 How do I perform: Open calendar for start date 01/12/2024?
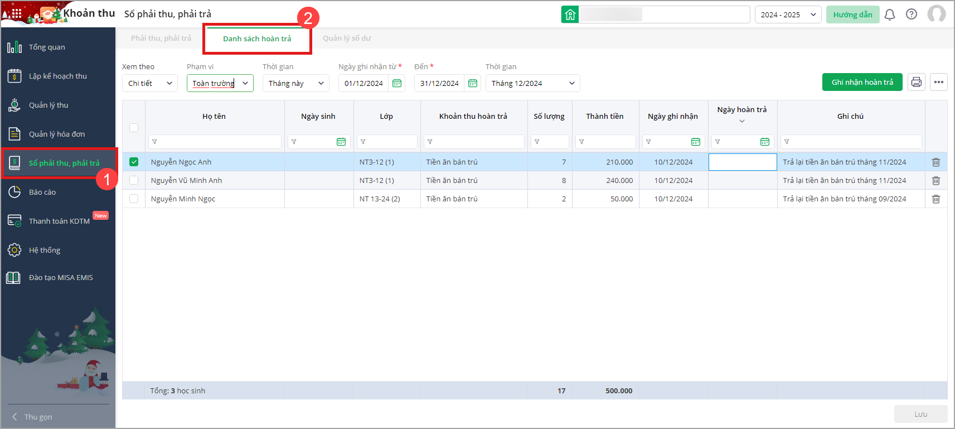(x=397, y=83)
